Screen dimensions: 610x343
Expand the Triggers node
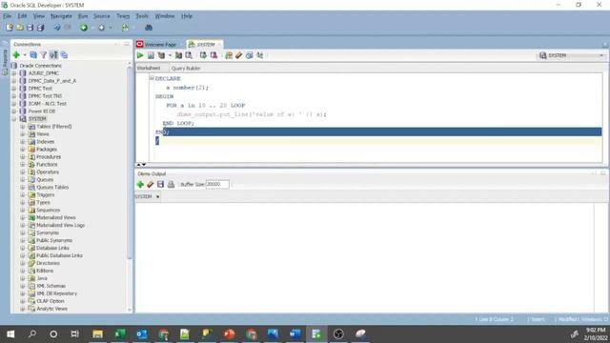23,194
